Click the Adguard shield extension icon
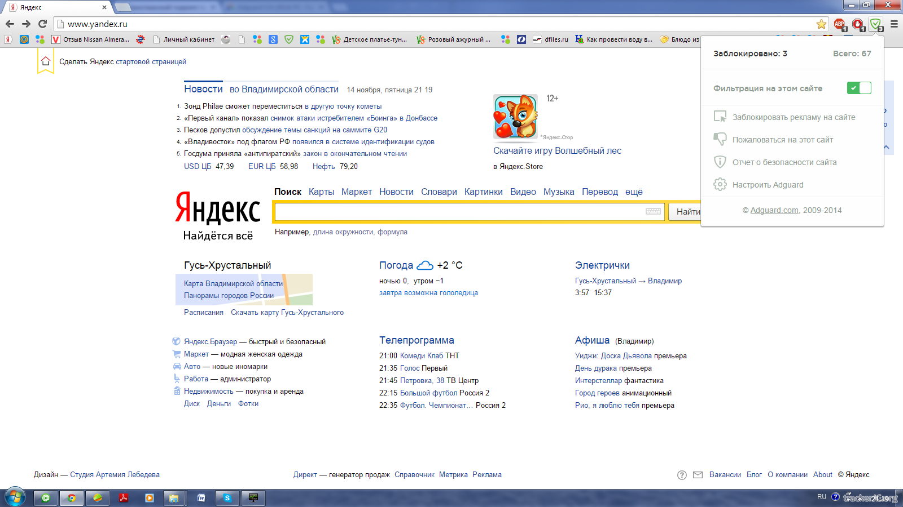903x507 pixels. pyautogui.click(x=875, y=24)
